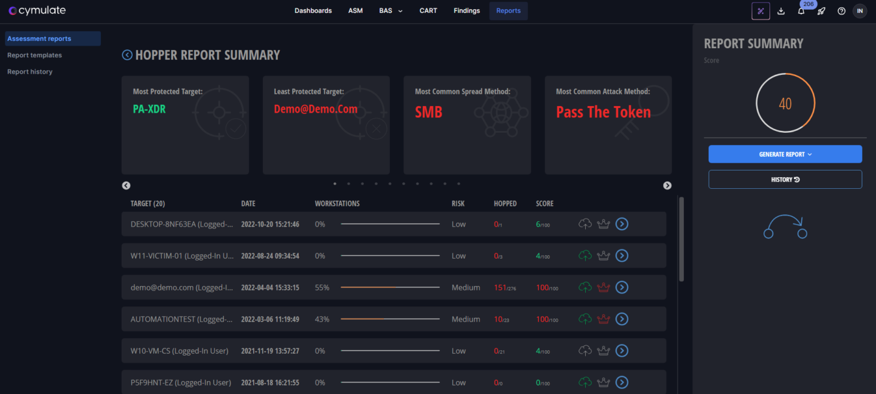Select the first carousel pagination dot

pos(335,183)
